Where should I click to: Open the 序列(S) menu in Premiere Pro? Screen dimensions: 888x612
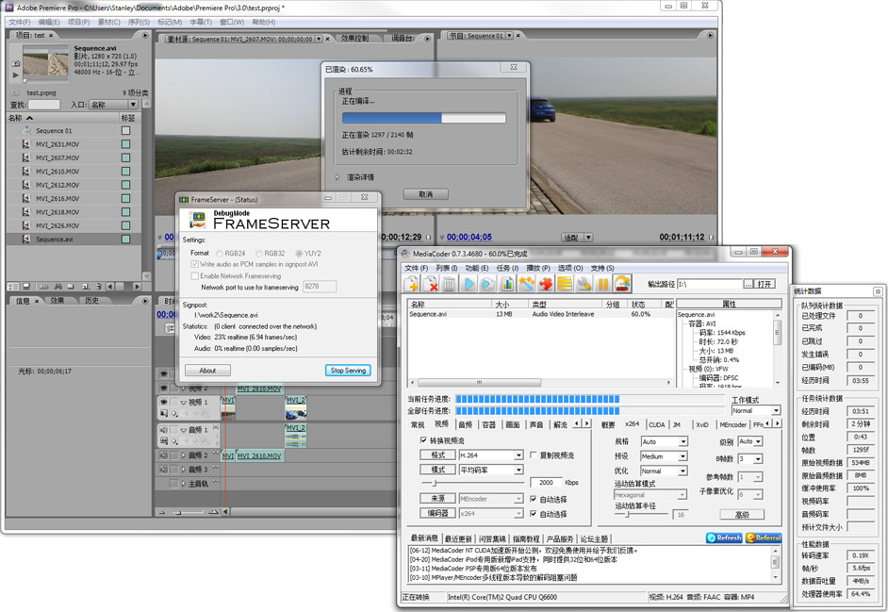(x=139, y=22)
